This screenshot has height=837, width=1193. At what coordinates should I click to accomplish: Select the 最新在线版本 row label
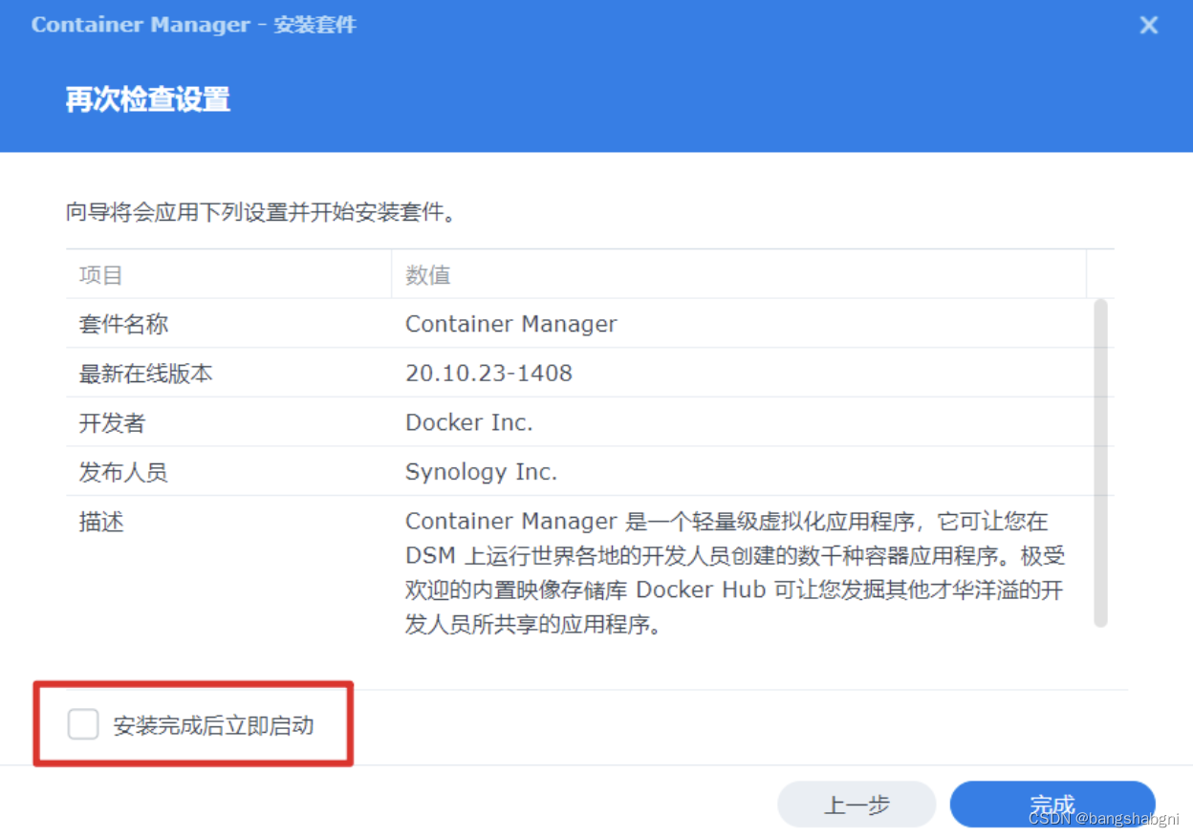point(145,374)
